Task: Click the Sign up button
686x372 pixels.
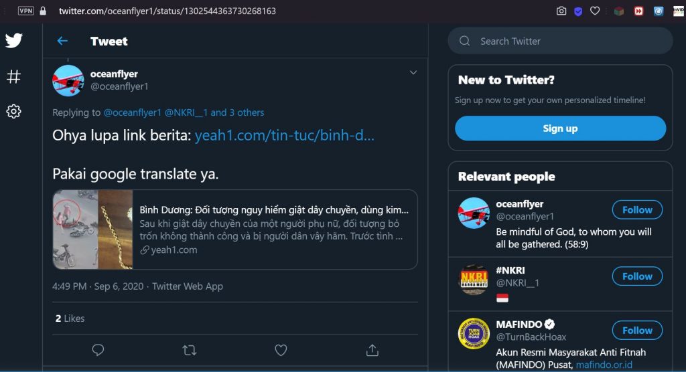Action: (x=561, y=128)
